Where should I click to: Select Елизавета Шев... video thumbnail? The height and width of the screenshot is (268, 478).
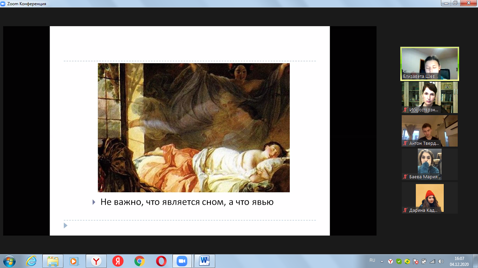[429, 64]
